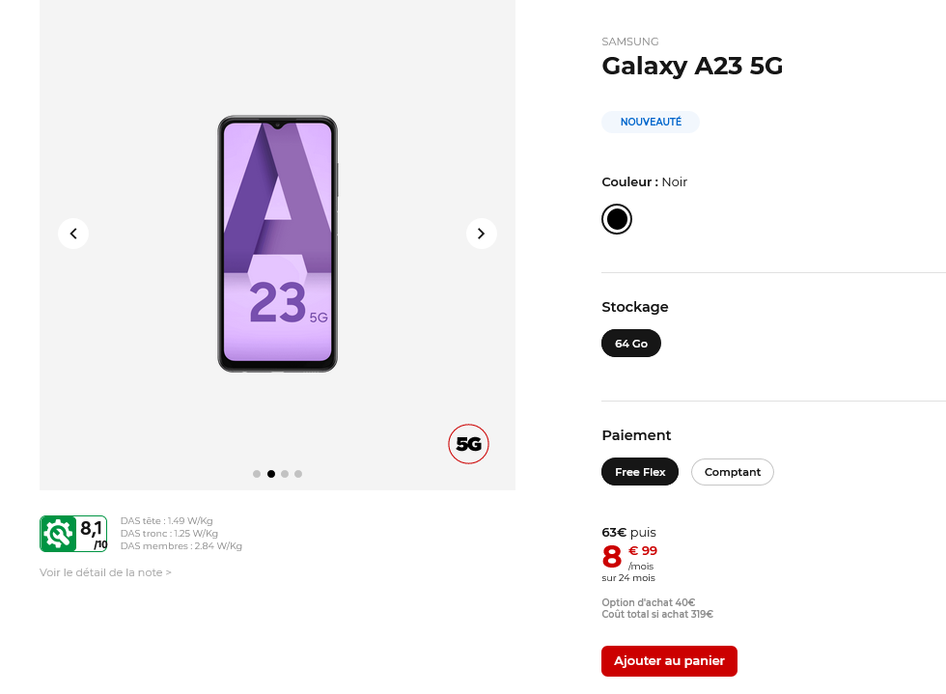Viewport: 946px width, 694px height.
Task: Click the NOUVEAUTÉ badge
Action: point(651,123)
